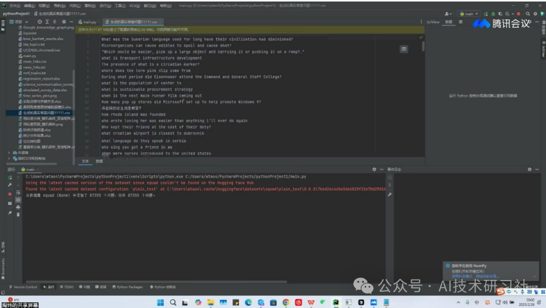Open the VCS menu in menu bar
The height and width of the screenshot is (308, 546).
tap(134, 6)
